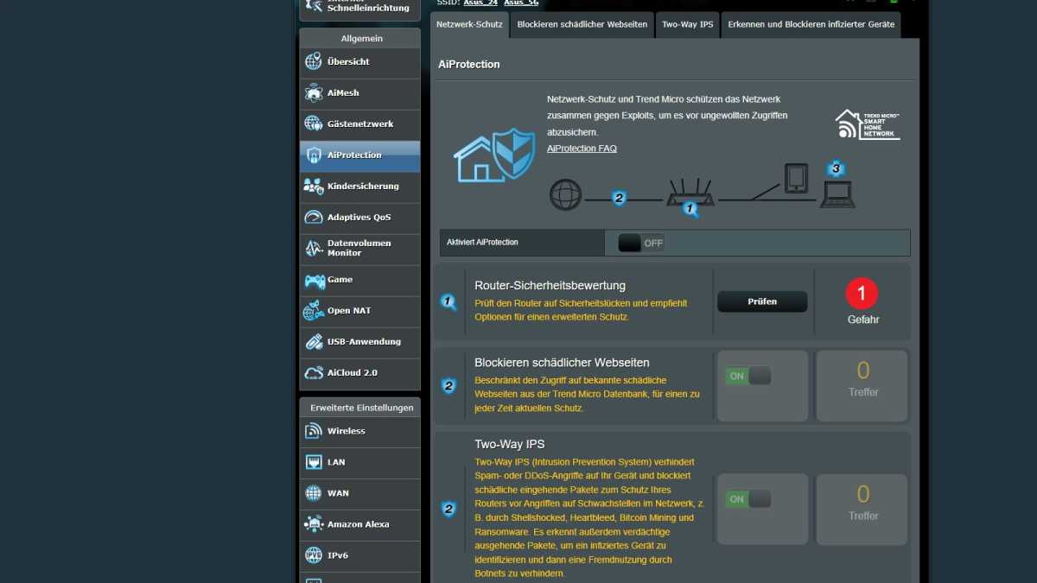Click the Prüfen button

click(x=762, y=301)
